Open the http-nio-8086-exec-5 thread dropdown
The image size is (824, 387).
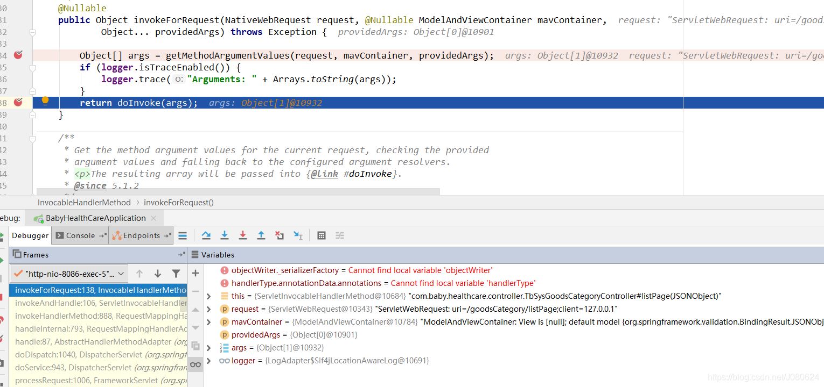(69, 274)
